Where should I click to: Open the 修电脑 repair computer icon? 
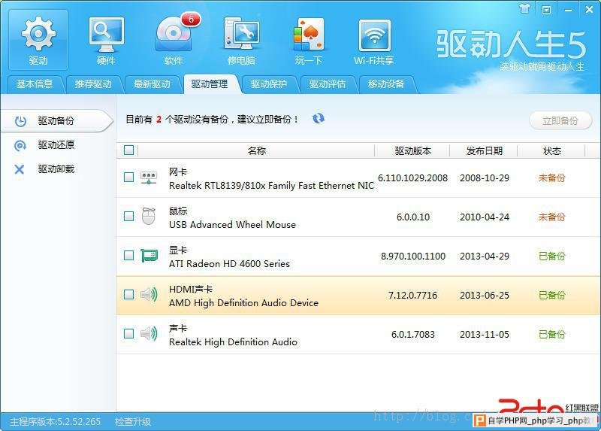click(x=241, y=40)
